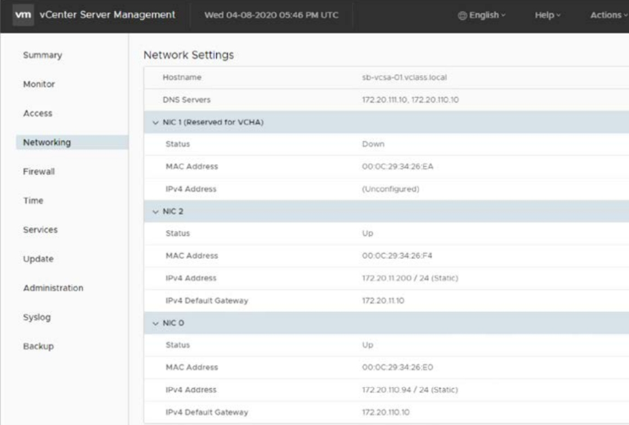Open the Help dropdown menu
The width and height of the screenshot is (629, 425).
548,15
